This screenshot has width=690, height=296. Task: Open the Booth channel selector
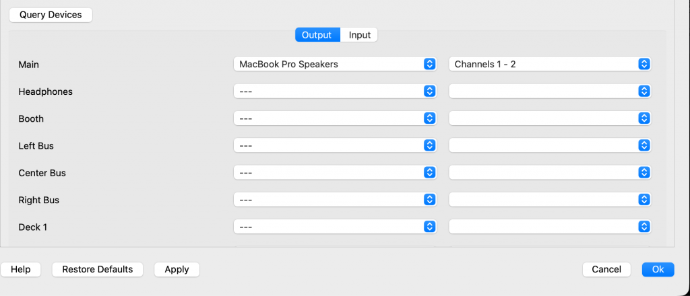point(550,118)
